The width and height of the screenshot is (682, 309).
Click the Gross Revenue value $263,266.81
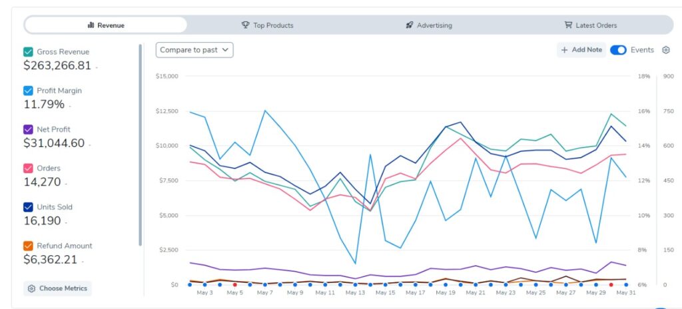coord(57,66)
